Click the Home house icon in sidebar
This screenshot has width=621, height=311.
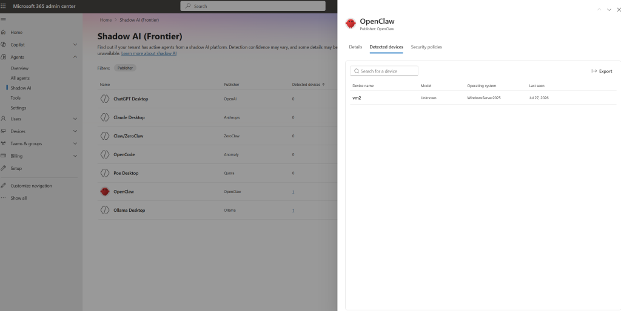pyautogui.click(x=3, y=33)
